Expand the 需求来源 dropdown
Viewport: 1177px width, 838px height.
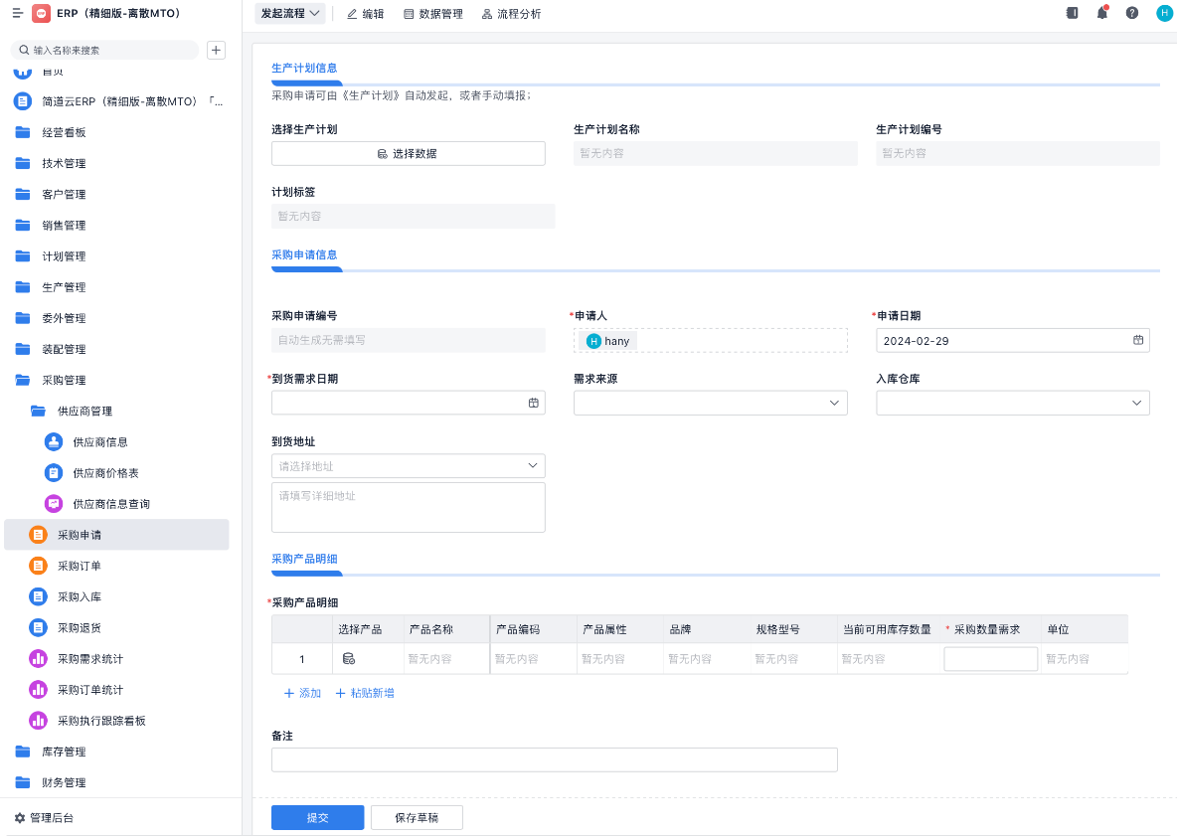[x=711, y=403]
